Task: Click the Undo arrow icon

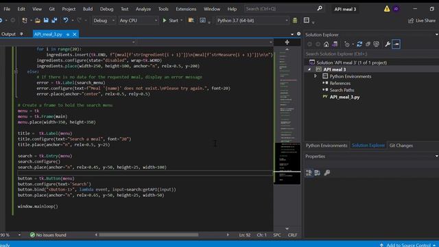Action: coord(66,20)
